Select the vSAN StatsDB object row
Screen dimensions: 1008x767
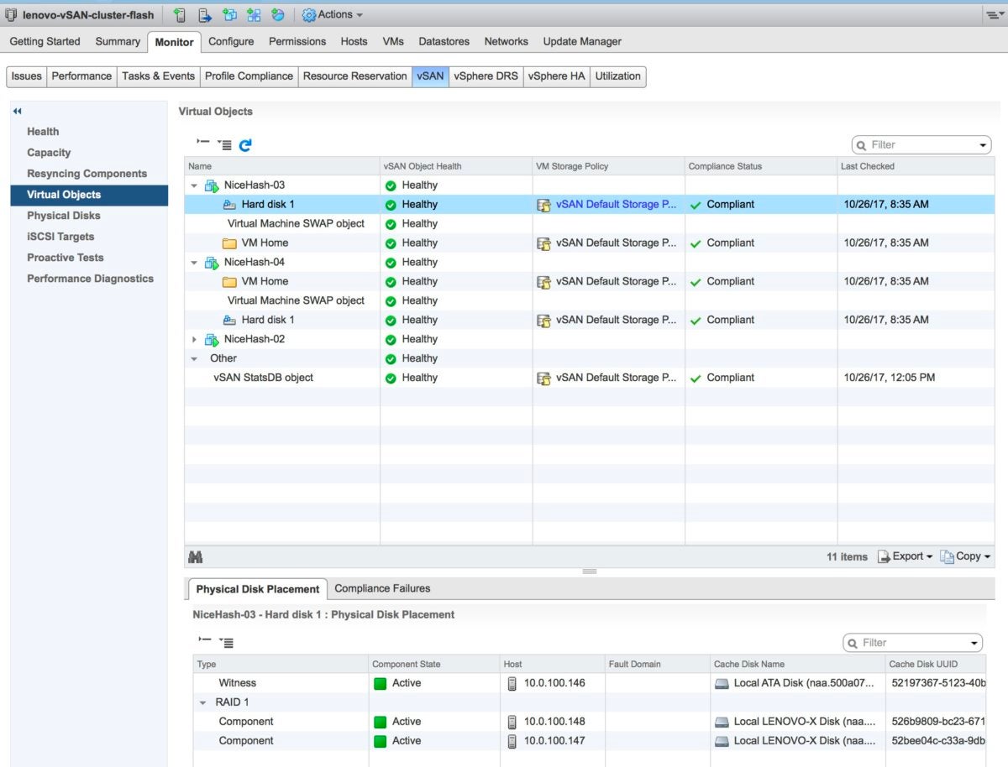pyautogui.click(x=590, y=378)
